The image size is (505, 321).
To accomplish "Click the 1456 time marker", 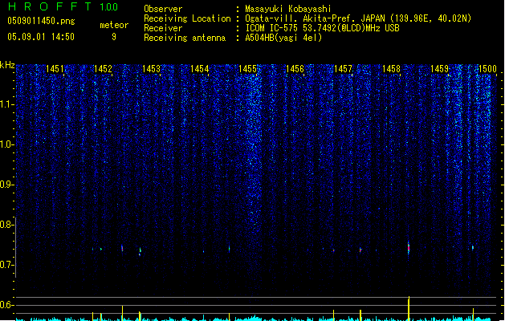I will coord(295,68).
